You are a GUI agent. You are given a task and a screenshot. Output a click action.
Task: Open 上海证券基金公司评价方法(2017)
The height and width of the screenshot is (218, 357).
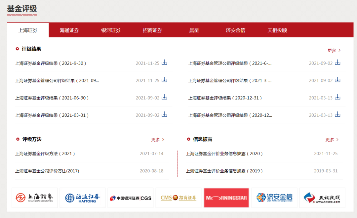click(x=47, y=171)
